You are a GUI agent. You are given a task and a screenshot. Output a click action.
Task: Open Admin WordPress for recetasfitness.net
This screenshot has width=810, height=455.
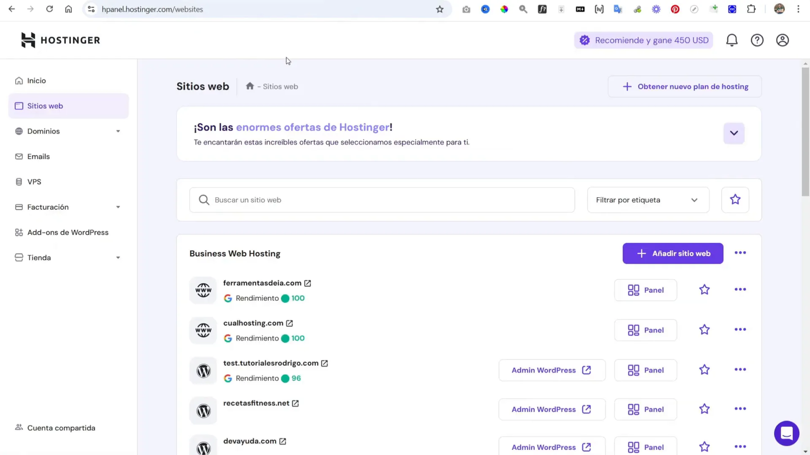(x=551, y=409)
